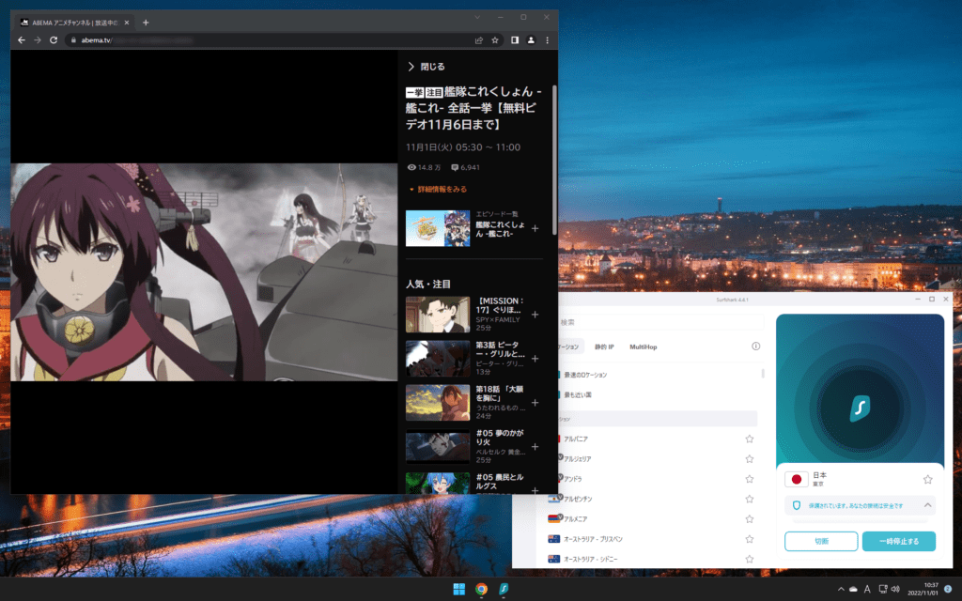Click the anime video player
The height and width of the screenshot is (601, 962).
pos(204,271)
